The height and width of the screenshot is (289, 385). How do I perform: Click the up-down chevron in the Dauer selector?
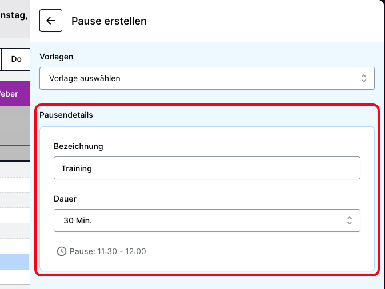tap(349, 220)
